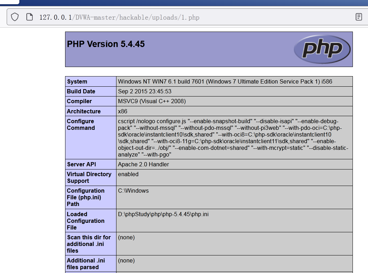The image size is (368, 273).
Task: Open site information page icon
Action: pos(30,17)
